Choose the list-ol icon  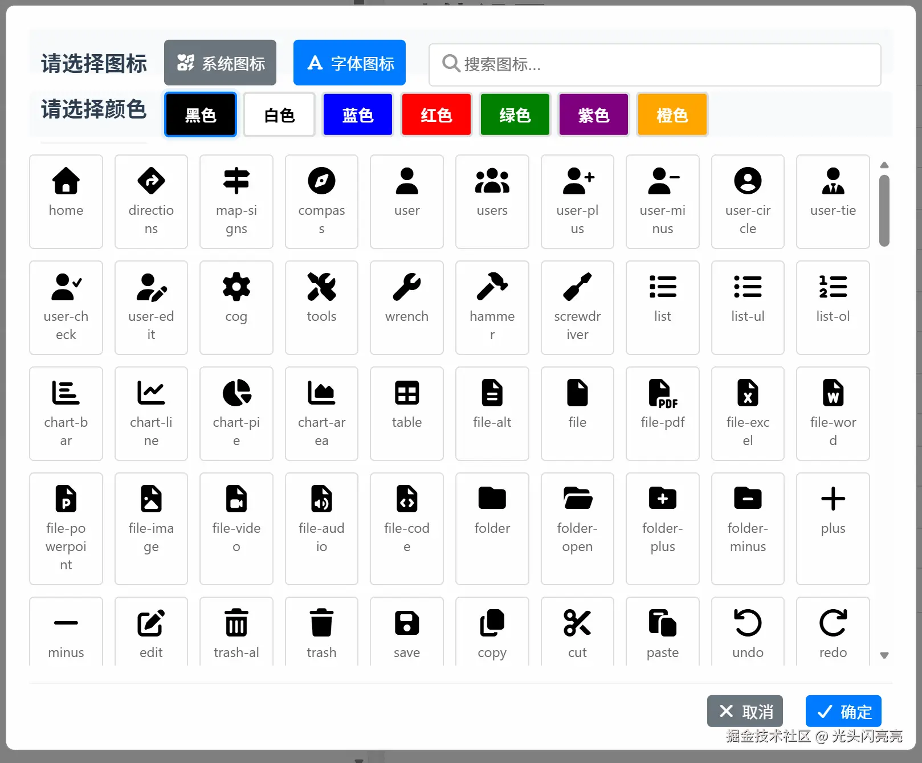[x=833, y=307]
